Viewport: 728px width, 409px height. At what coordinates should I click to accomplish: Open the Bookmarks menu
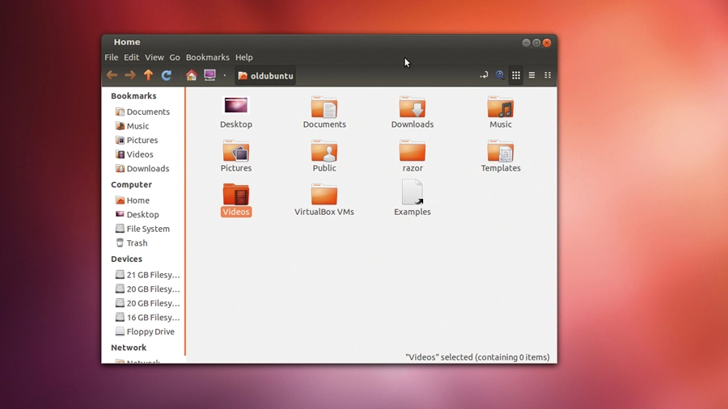tap(208, 57)
